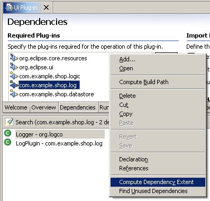Click the Ui Plug-in editor tab icon

click(x=9, y=7)
